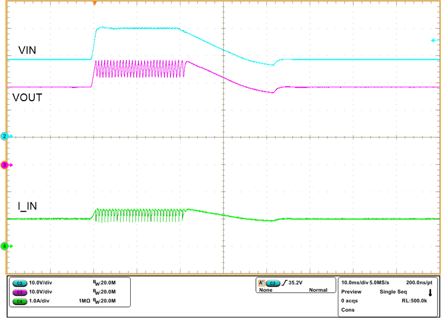Screen dimensions: 443x318
Task: Click the orange trigger position marker at top
Action: (x=95, y=3)
